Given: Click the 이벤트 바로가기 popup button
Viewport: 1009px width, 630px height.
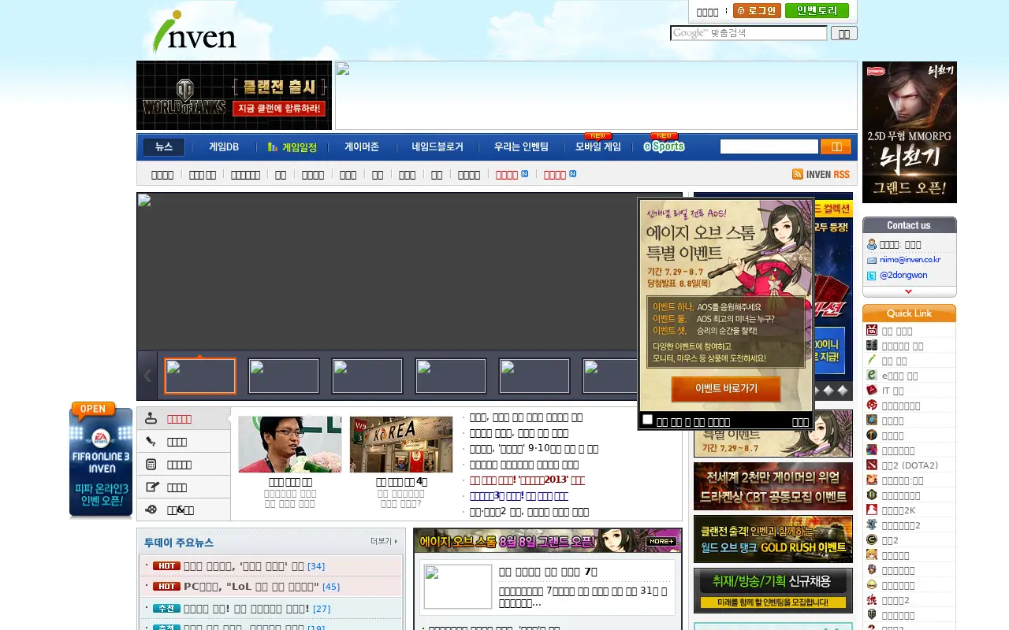Looking at the screenshot, I should point(726,388).
